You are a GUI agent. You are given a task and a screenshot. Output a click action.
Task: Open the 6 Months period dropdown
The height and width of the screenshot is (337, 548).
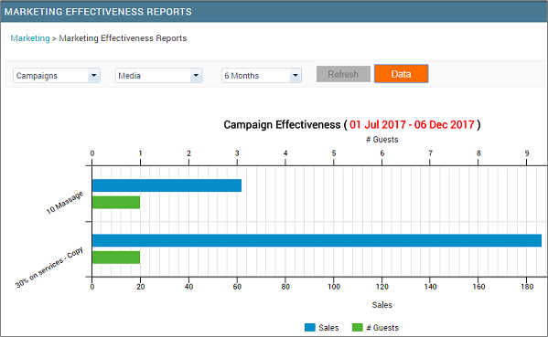coord(262,76)
